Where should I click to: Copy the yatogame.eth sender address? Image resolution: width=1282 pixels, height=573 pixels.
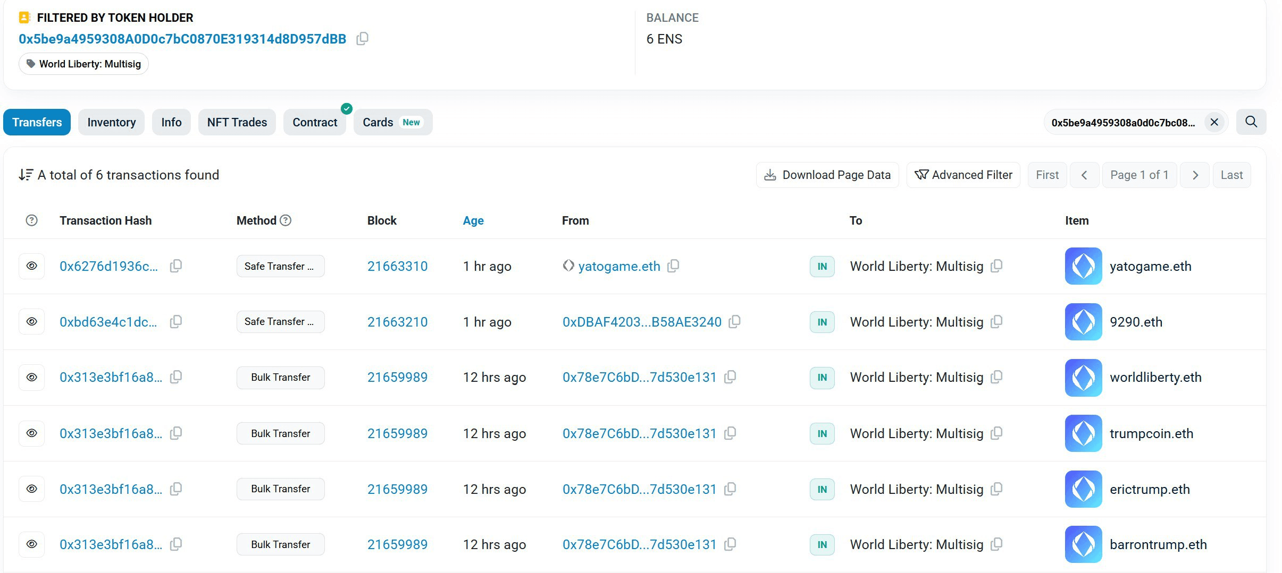click(673, 266)
